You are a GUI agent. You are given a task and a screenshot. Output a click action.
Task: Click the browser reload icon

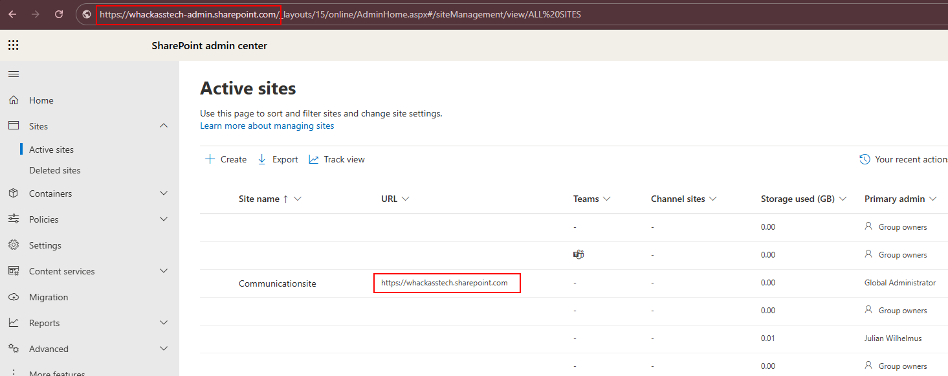(59, 14)
